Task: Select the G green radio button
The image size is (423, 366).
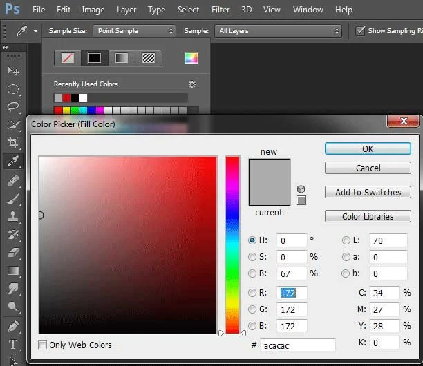Action: 252,309
